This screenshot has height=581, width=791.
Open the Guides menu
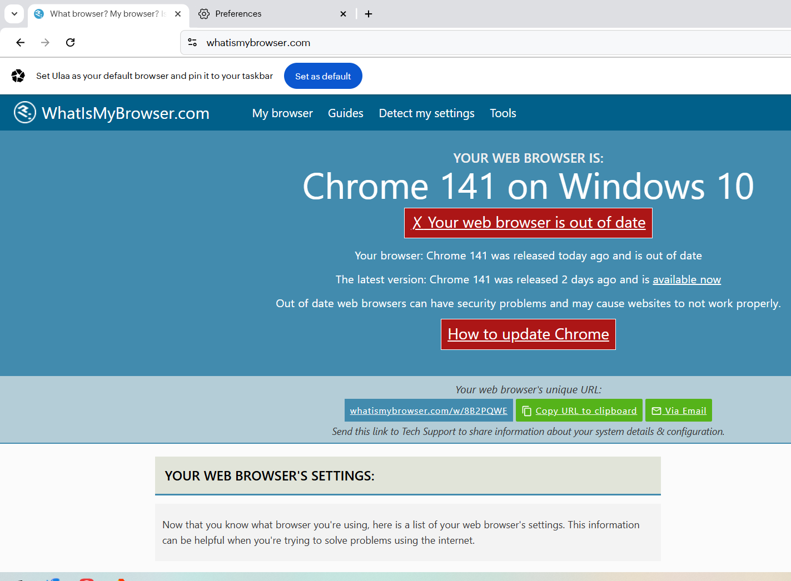pyautogui.click(x=346, y=113)
